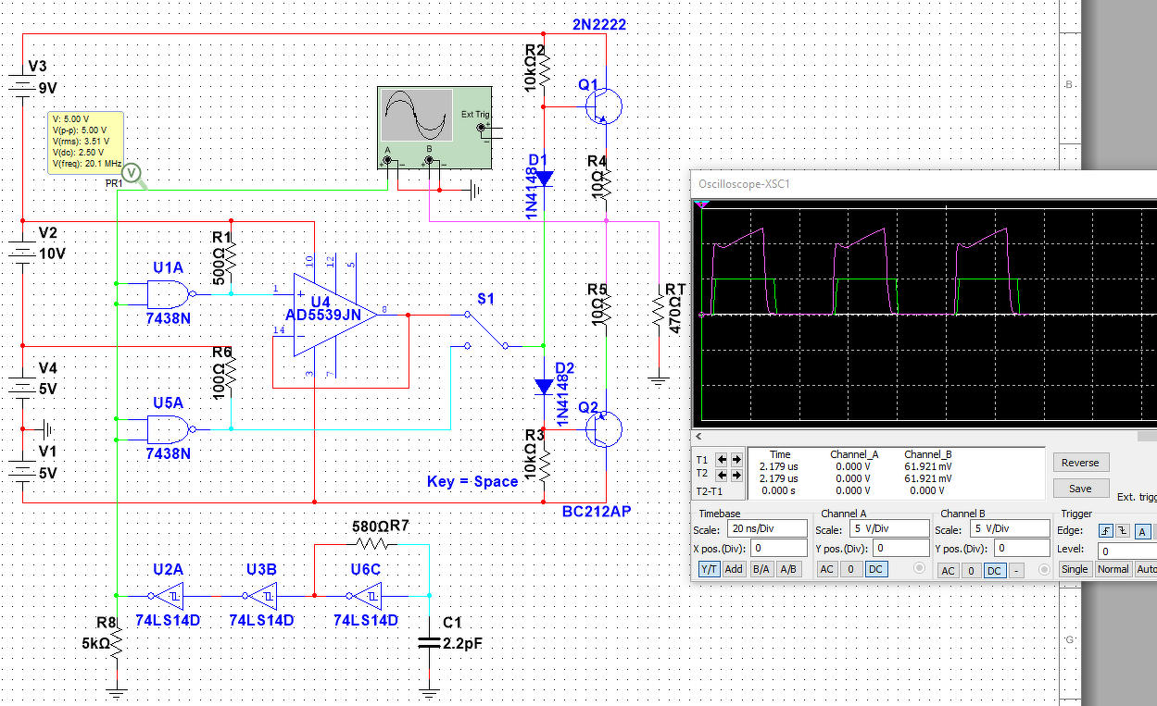Set trigger mode to Auto
Image resolution: width=1157 pixels, height=706 pixels.
[1146, 569]
